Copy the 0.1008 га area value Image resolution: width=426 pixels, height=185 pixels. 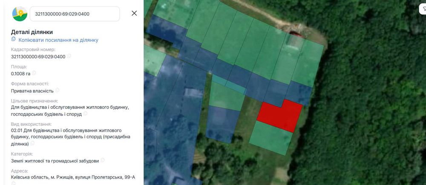tap(34, 73)
